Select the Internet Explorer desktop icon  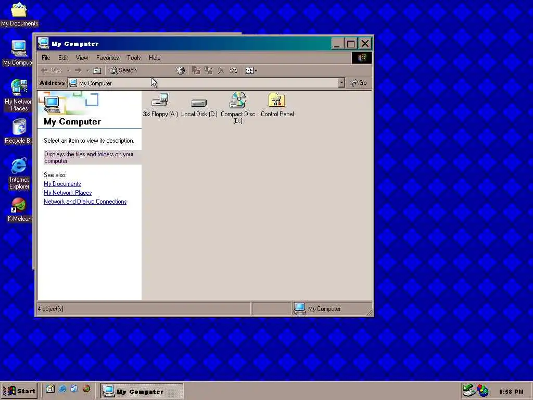point(19,173)
